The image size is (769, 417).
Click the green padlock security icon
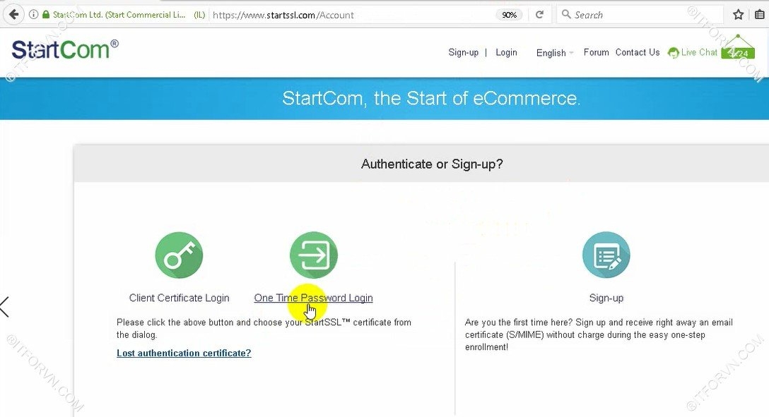coord(46,14)
